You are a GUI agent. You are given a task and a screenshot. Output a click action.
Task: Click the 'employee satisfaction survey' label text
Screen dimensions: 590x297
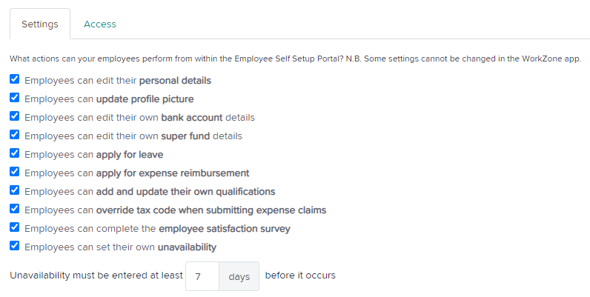225,229
